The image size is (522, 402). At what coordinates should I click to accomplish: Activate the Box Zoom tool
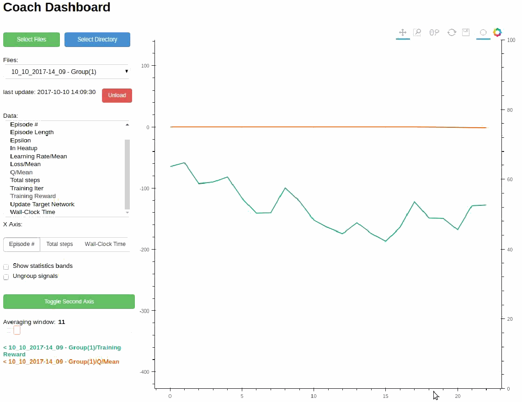(x=417, y=32)
